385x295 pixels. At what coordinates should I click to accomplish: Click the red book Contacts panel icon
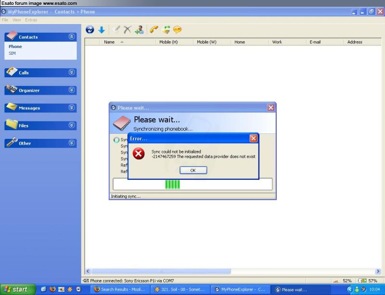[x=12, y=36]
